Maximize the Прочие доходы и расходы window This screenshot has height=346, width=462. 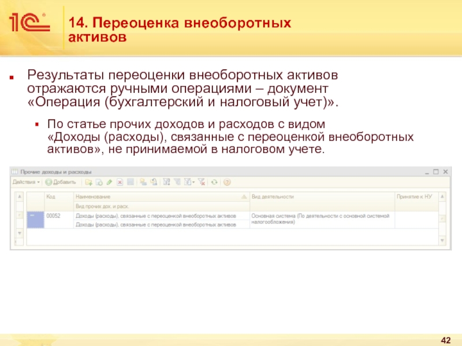pyautogui.click(x=436, y=172)
